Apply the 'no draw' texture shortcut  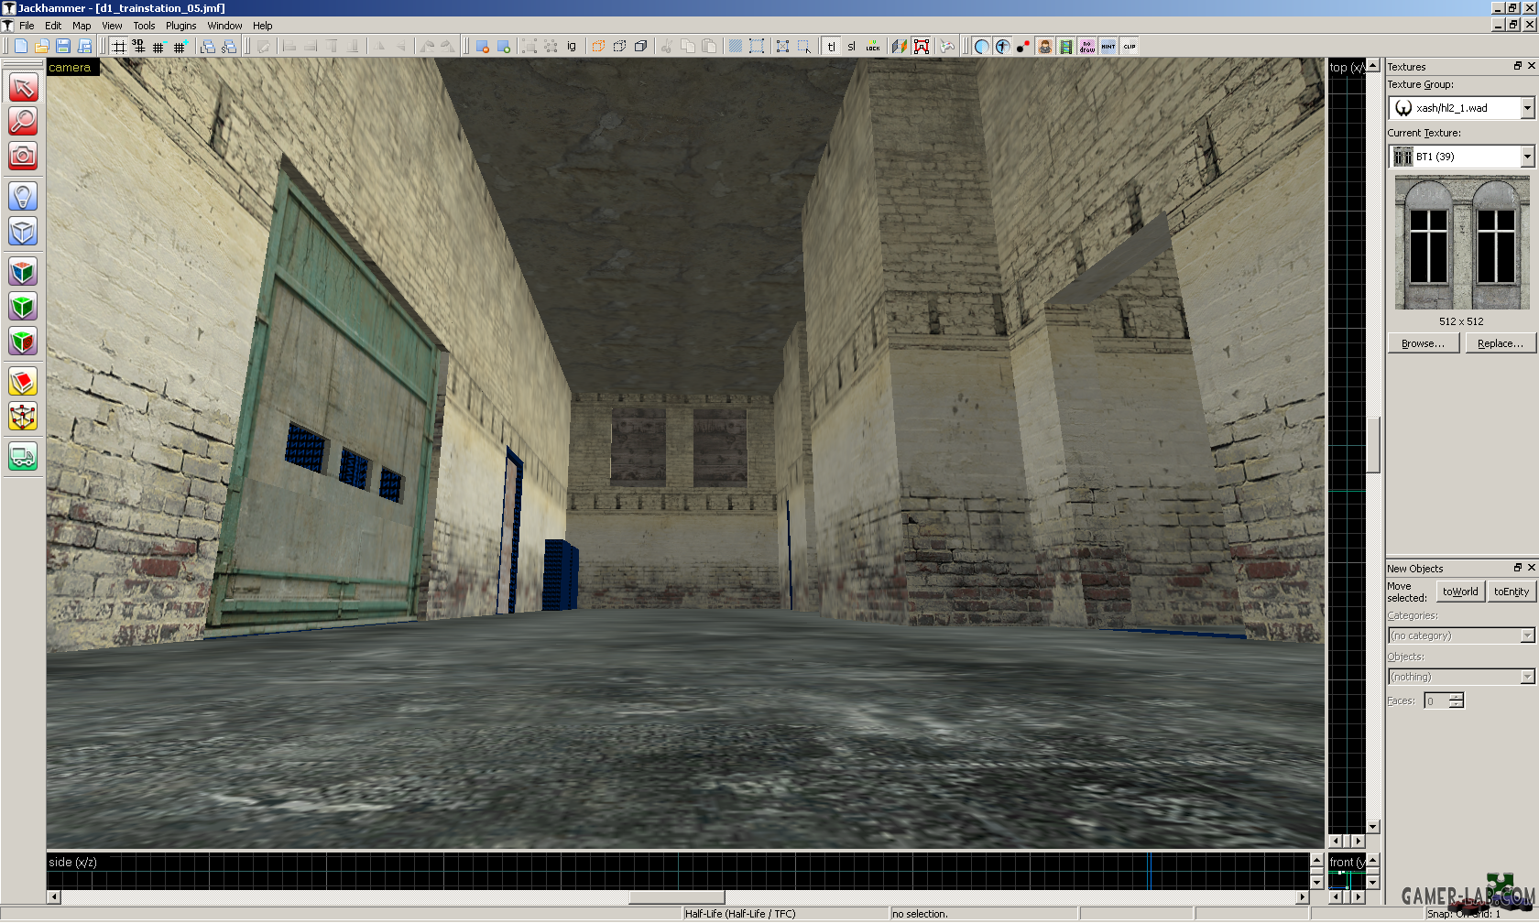tap(1087, 46)
